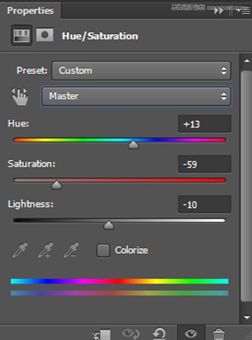Screen dimensions: 252x340
Task: Click the Hue/Saturation adjustment icon
Action: [x=22, y=35]
